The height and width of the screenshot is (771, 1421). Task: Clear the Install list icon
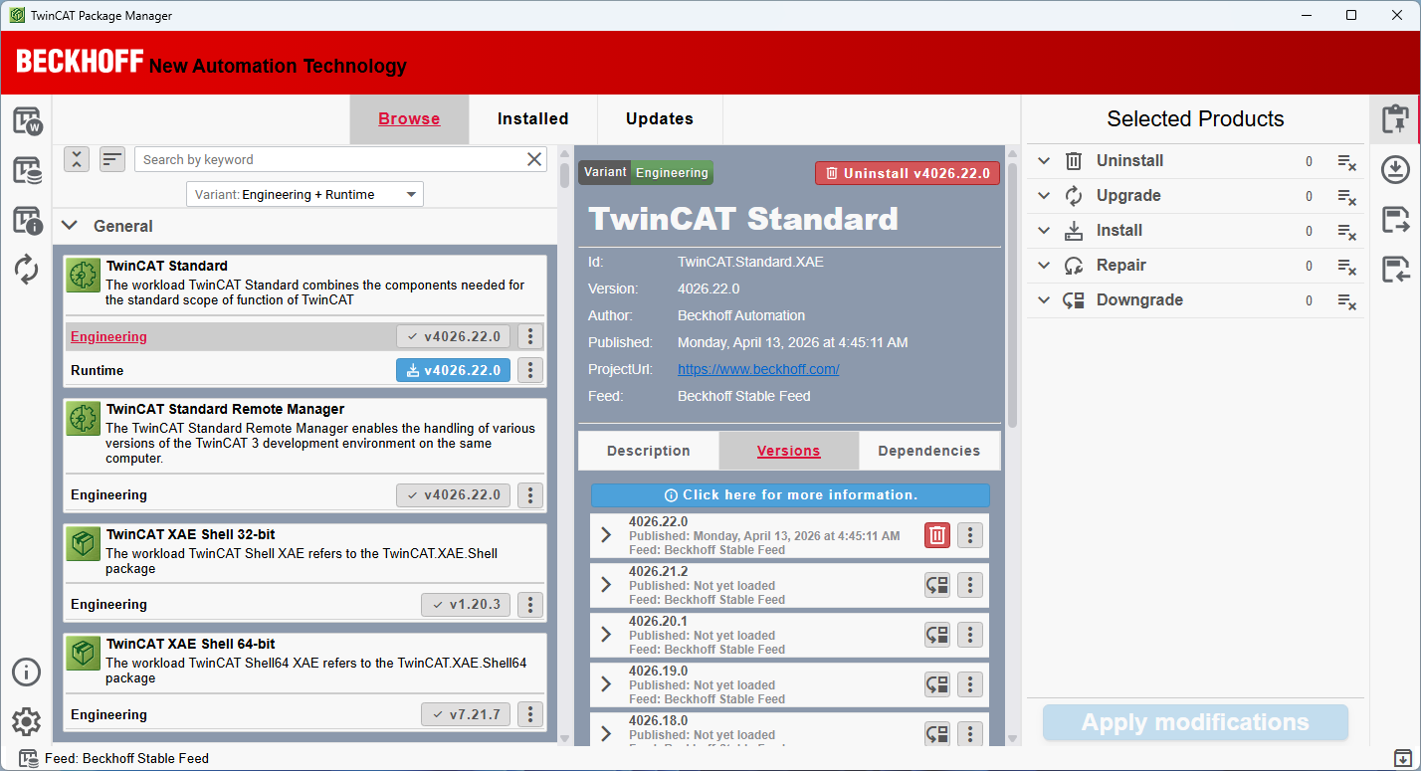point(1346,231)
